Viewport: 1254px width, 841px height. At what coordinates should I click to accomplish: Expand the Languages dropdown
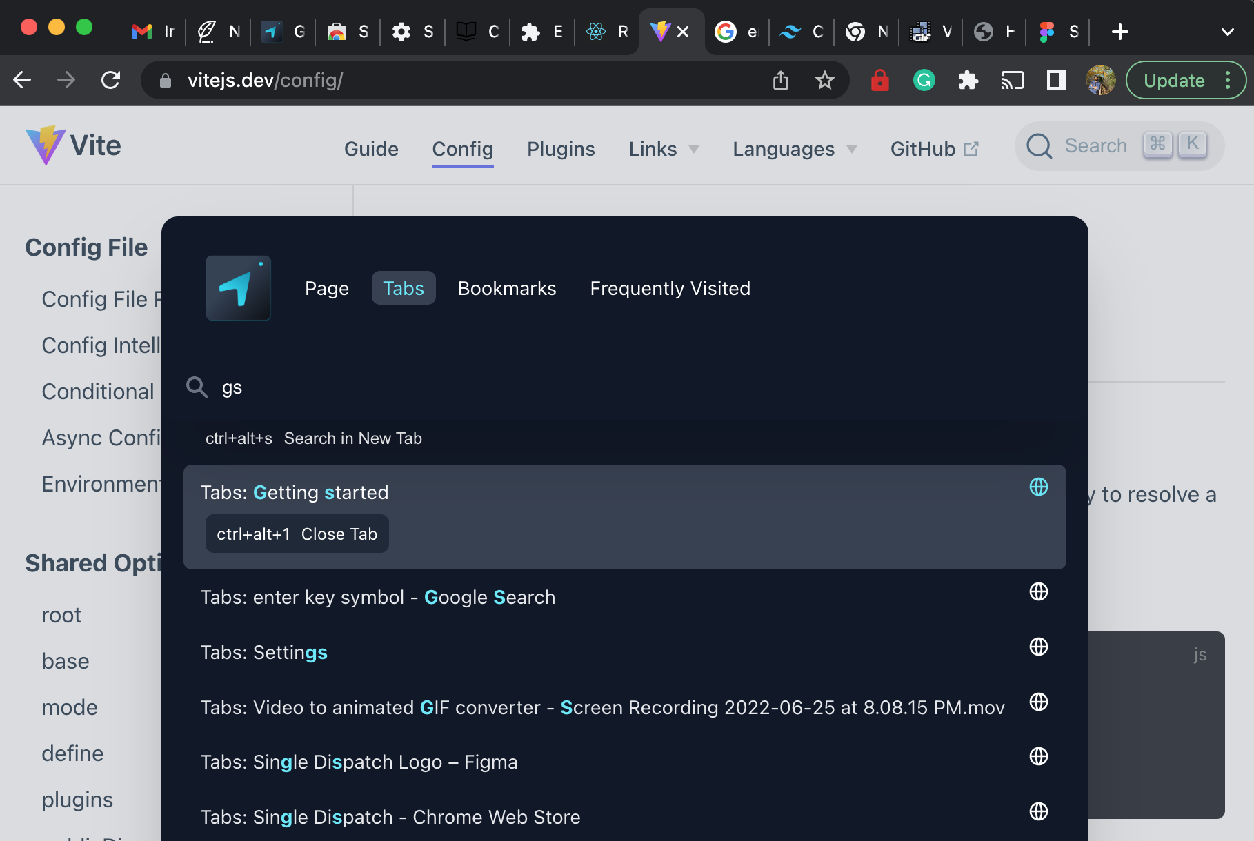point(795,149)
